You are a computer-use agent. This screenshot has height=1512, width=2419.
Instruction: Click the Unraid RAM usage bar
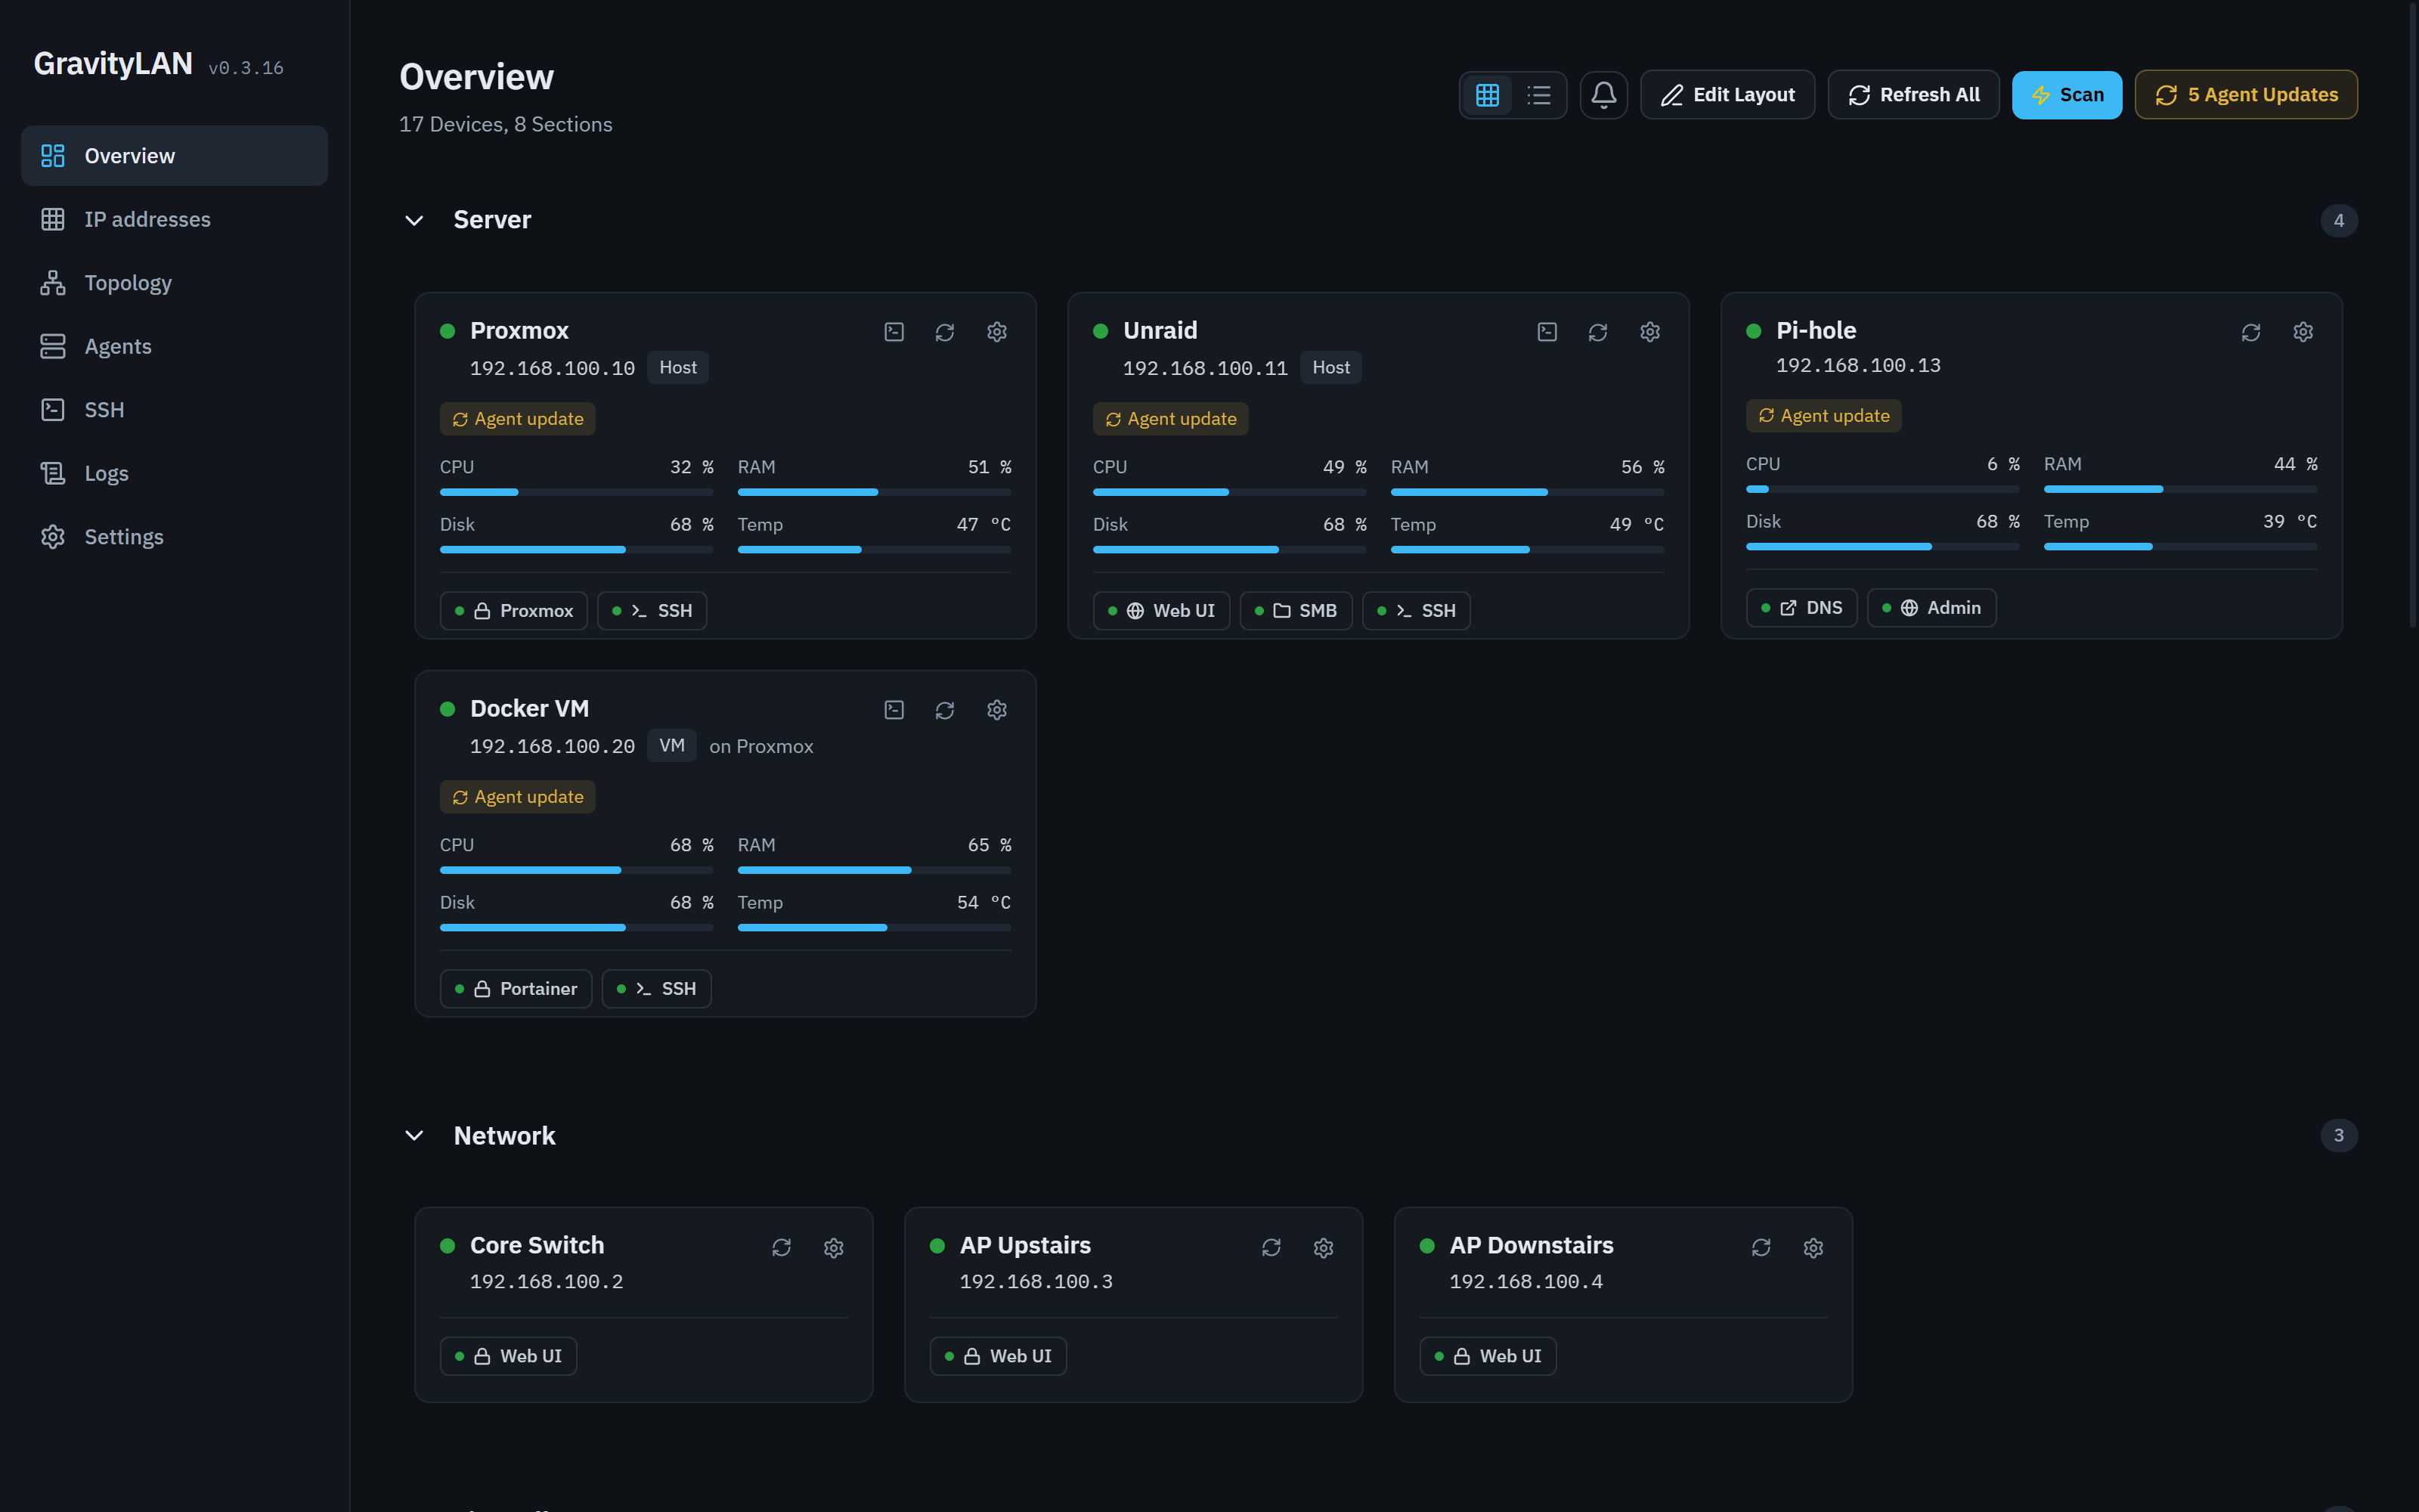(x=1527, y=492)
